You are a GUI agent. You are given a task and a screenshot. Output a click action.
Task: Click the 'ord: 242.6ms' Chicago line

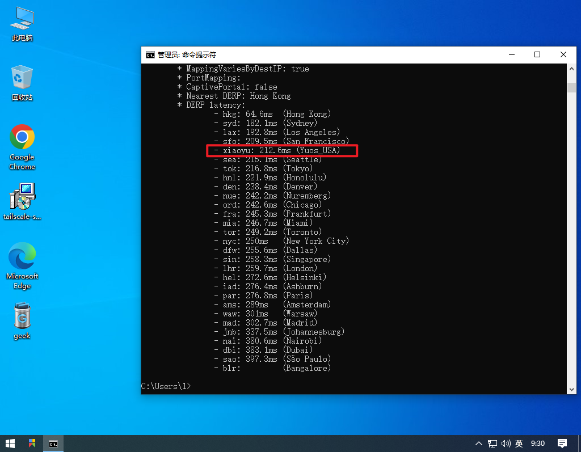pyautogui.click(x=268, y=205)
